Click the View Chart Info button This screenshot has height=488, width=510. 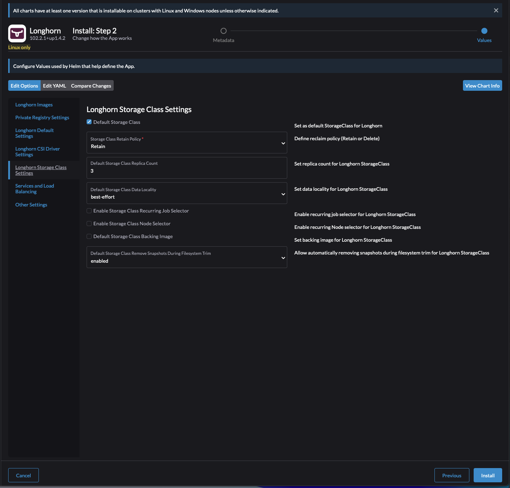point(482,85)
